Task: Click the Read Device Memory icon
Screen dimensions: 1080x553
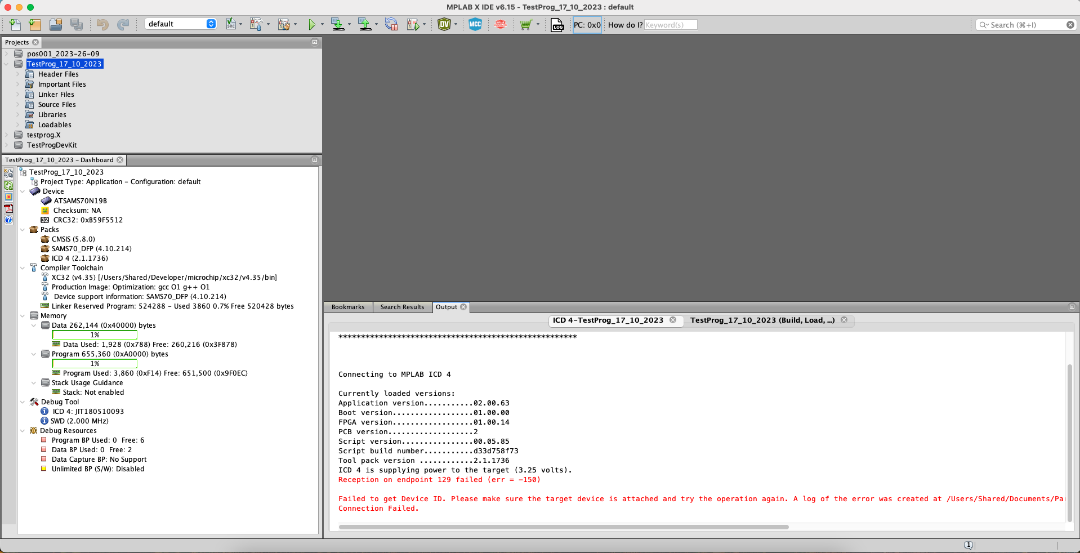Action: (364, 24)
